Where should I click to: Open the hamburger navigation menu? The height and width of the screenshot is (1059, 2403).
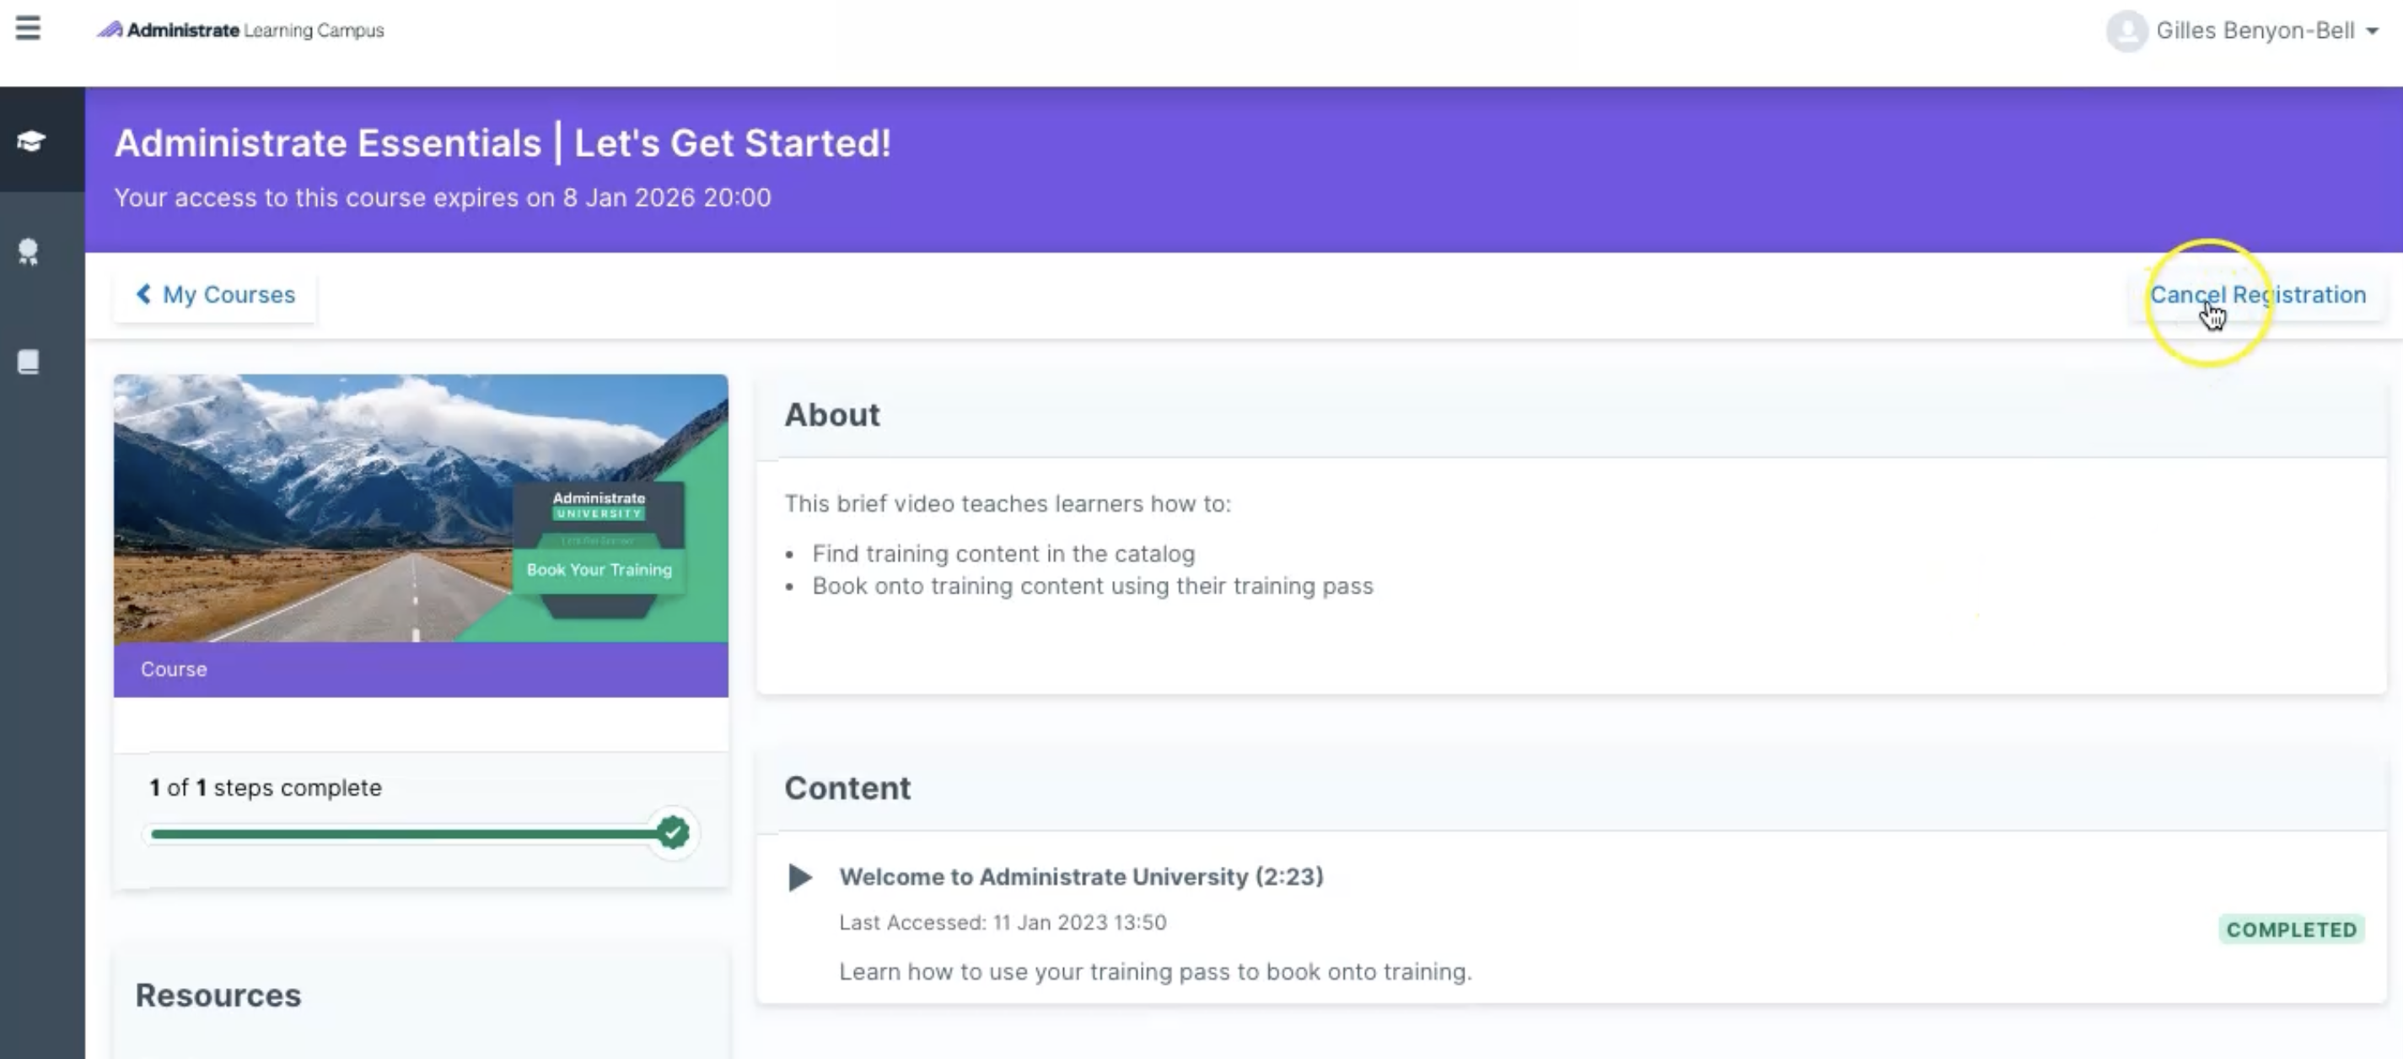(x=28, y=28)
